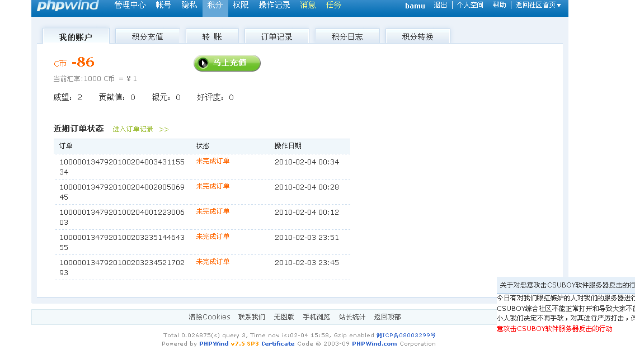Screen dimensions: 635x354
Task: Go to 任务 in top navigation
Action: [x=333, y=5]
